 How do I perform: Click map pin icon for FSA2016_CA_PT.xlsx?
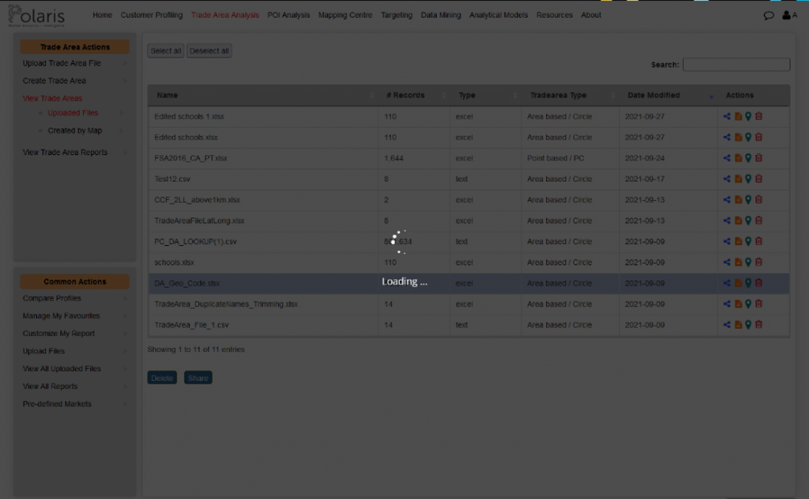coord(748,158)
